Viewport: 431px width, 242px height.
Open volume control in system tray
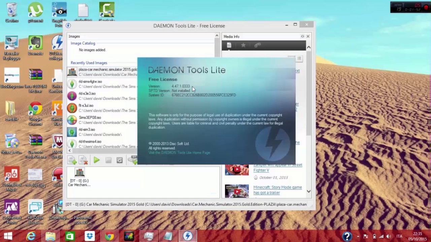(x=389, y=236)
